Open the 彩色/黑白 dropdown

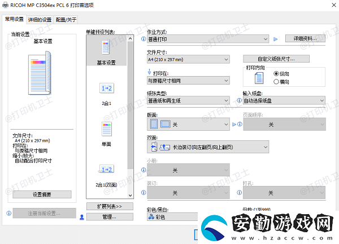[172, 217]
